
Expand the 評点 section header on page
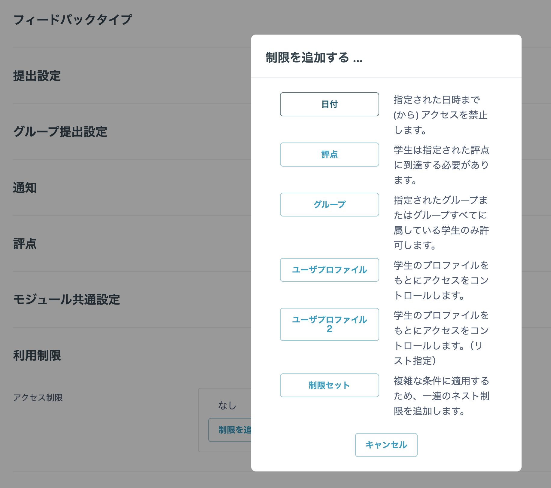coord(25,244)
